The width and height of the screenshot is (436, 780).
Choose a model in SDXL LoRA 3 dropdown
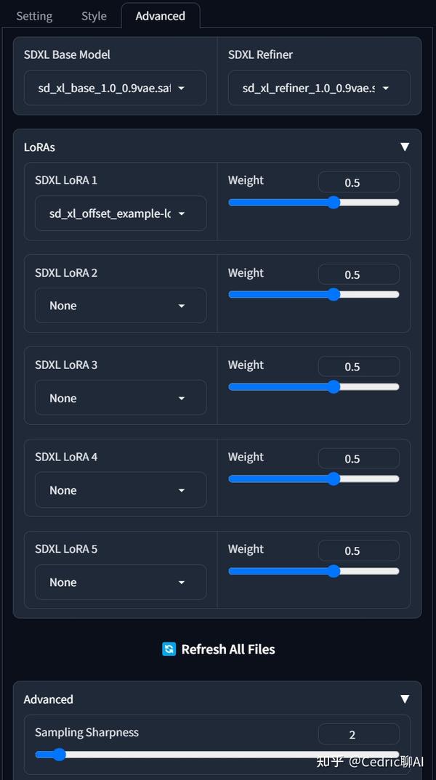point(121,398)
